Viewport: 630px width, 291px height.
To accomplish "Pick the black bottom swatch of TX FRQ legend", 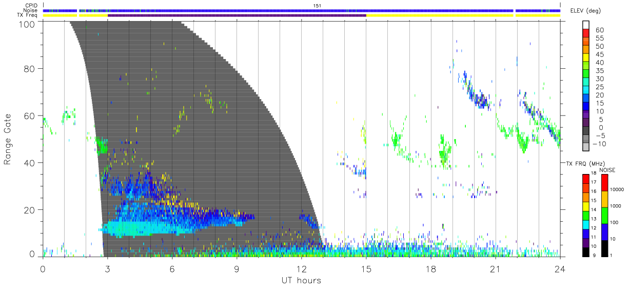I will point(585,253).
